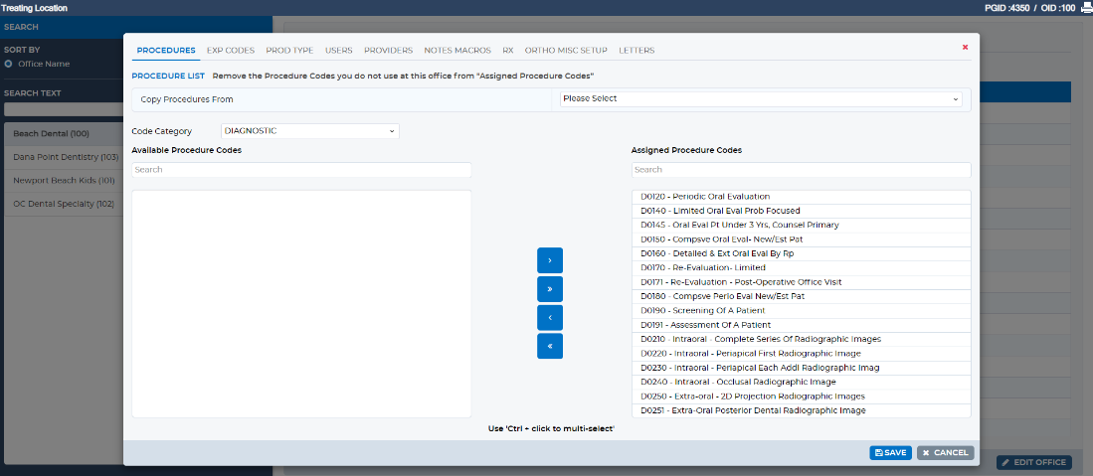This screenshot has height=476, width=1093.
Task: Click the Available Procedure Codes empty list box
Action: pyautogui.click(x=301, y=304)
